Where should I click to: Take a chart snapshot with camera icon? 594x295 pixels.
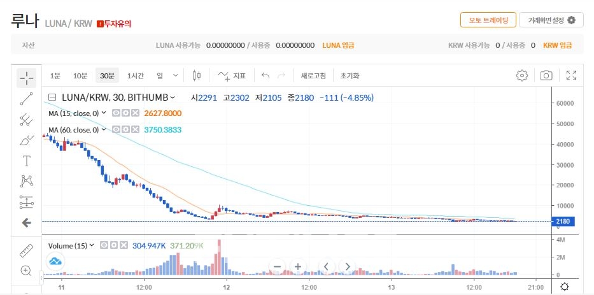pos(546,76)
